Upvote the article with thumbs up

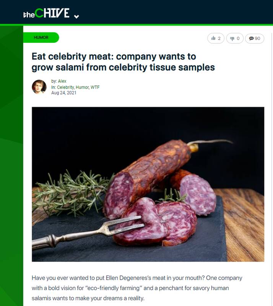[x=216, y=38]
